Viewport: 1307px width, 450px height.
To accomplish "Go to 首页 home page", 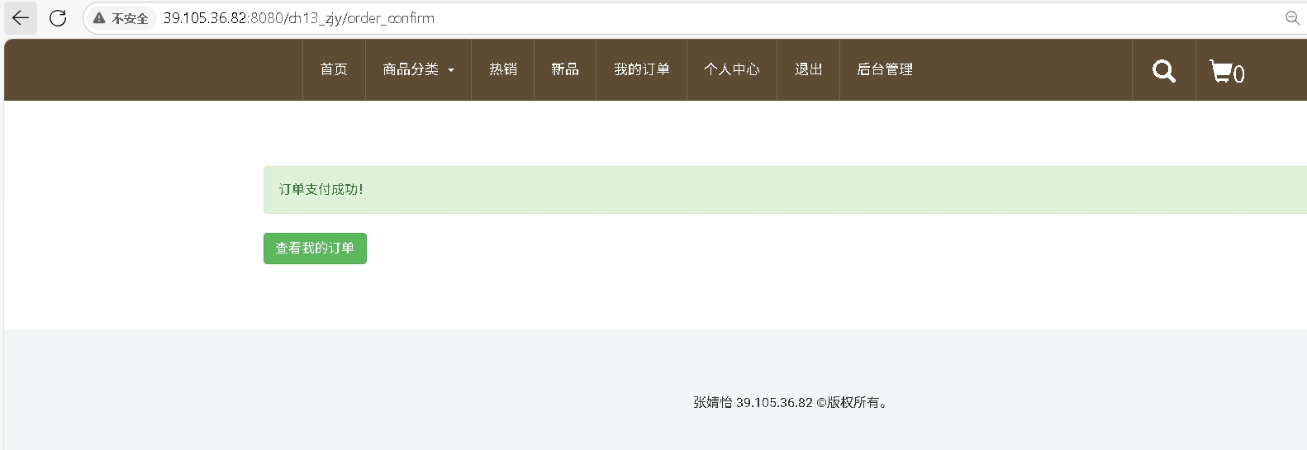I will [x=334, y=69].
